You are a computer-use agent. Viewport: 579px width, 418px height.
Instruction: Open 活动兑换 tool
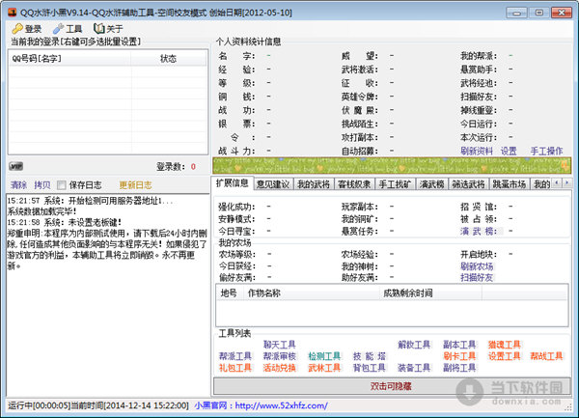tap(279, 368)
